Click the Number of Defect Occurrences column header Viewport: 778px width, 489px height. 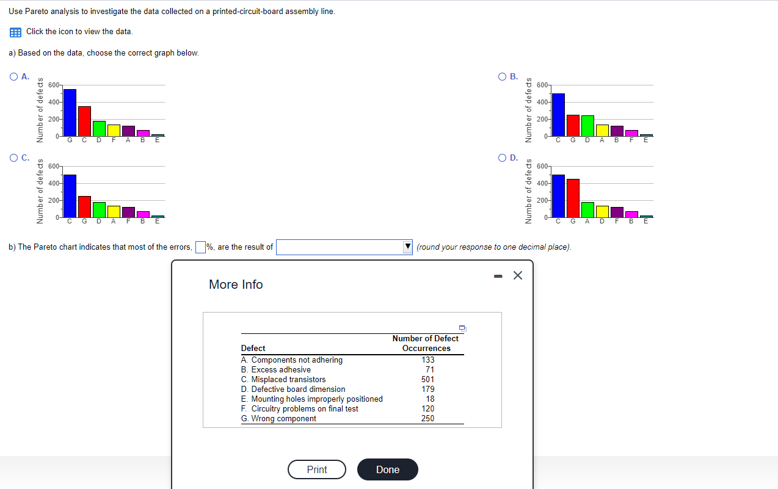click(x=426, y=343)
